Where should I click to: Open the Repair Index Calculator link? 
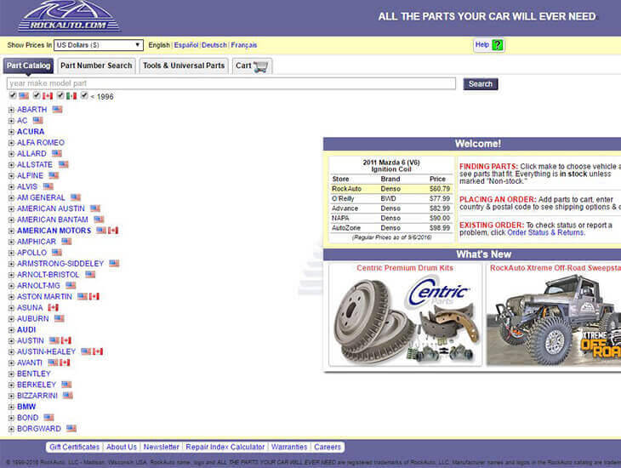pos(225,447)
